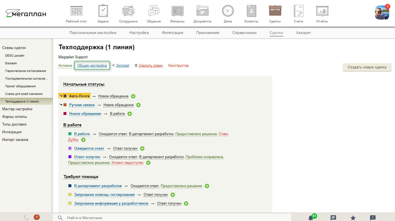395x221 pixels.
Task: Expand Мастер настройки in the sidebar
Action: [x=17, y=109]
